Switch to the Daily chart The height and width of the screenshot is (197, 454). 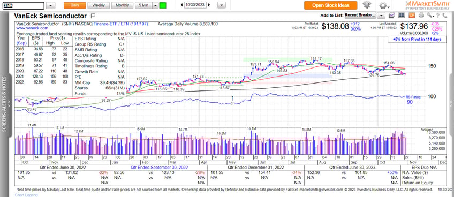[x=75, y=5]
